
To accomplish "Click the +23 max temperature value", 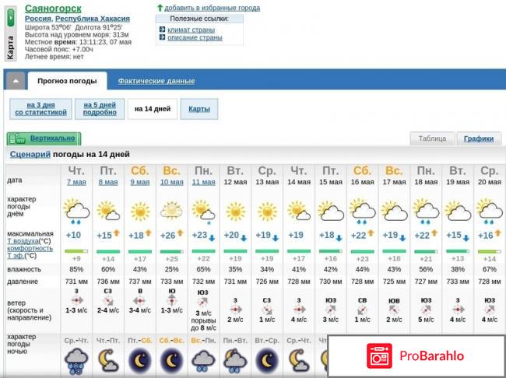I will [x=199, y=235].
